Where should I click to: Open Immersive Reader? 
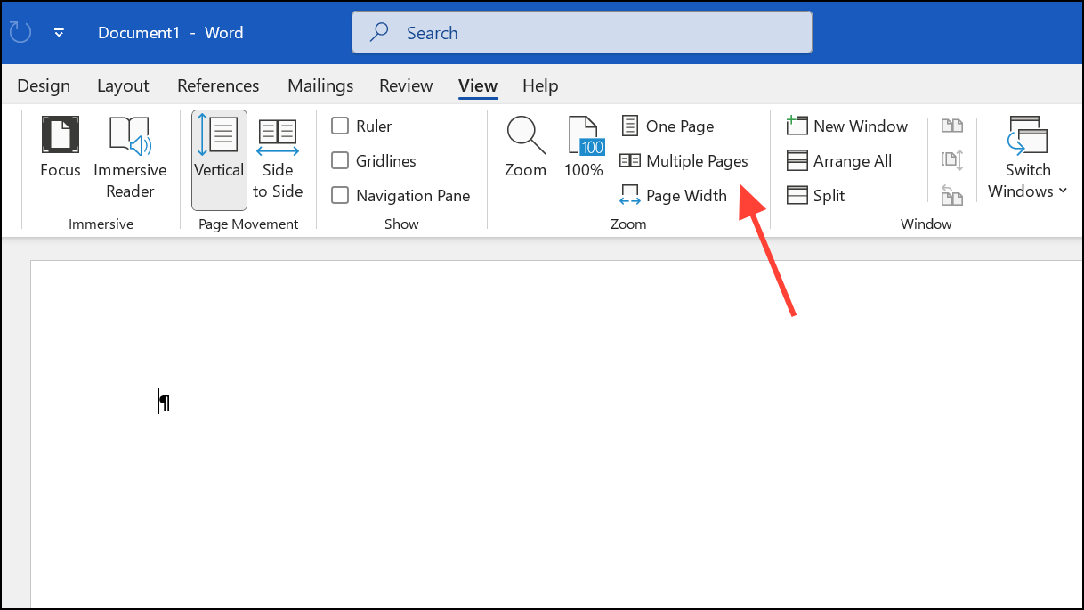[x=130, y=156]
